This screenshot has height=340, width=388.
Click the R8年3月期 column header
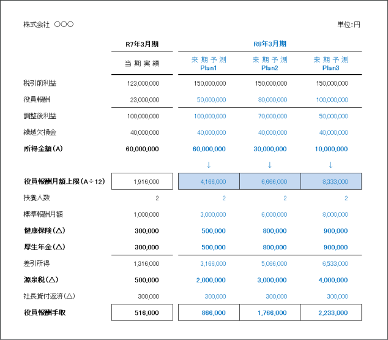pyautogui.click(x=270, y=44)
